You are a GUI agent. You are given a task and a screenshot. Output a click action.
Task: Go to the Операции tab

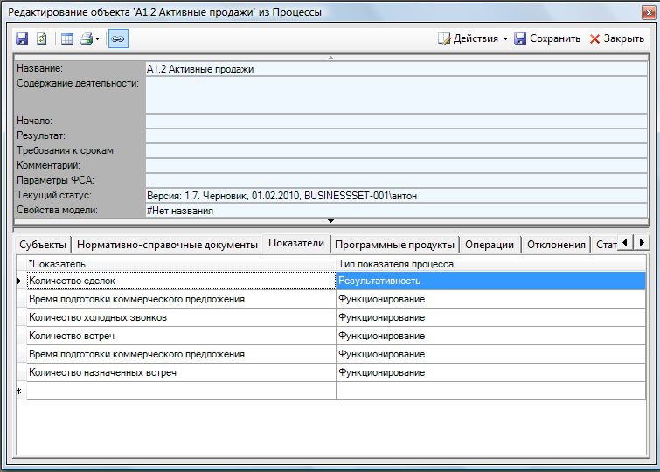(490, 245)
